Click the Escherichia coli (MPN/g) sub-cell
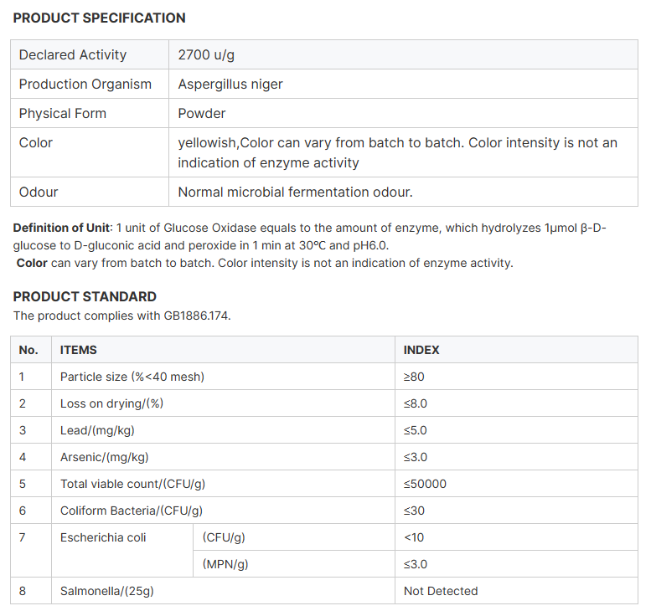Screen dimensions: 651x611 click(225, 564)
